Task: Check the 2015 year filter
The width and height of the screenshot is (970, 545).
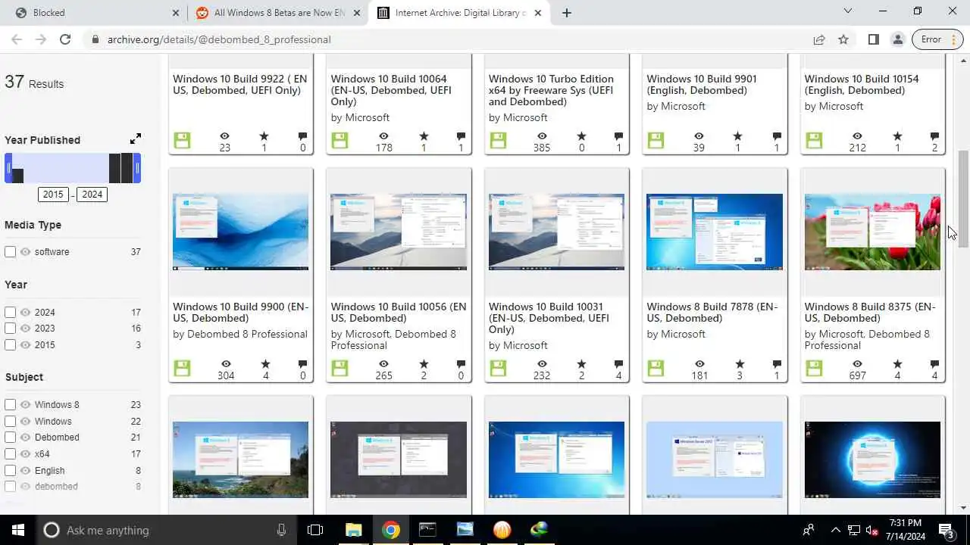Action: pos(11,345)
